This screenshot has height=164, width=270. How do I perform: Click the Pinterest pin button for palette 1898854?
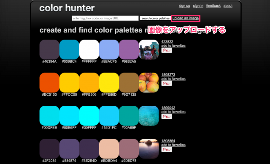coord(167,149)
